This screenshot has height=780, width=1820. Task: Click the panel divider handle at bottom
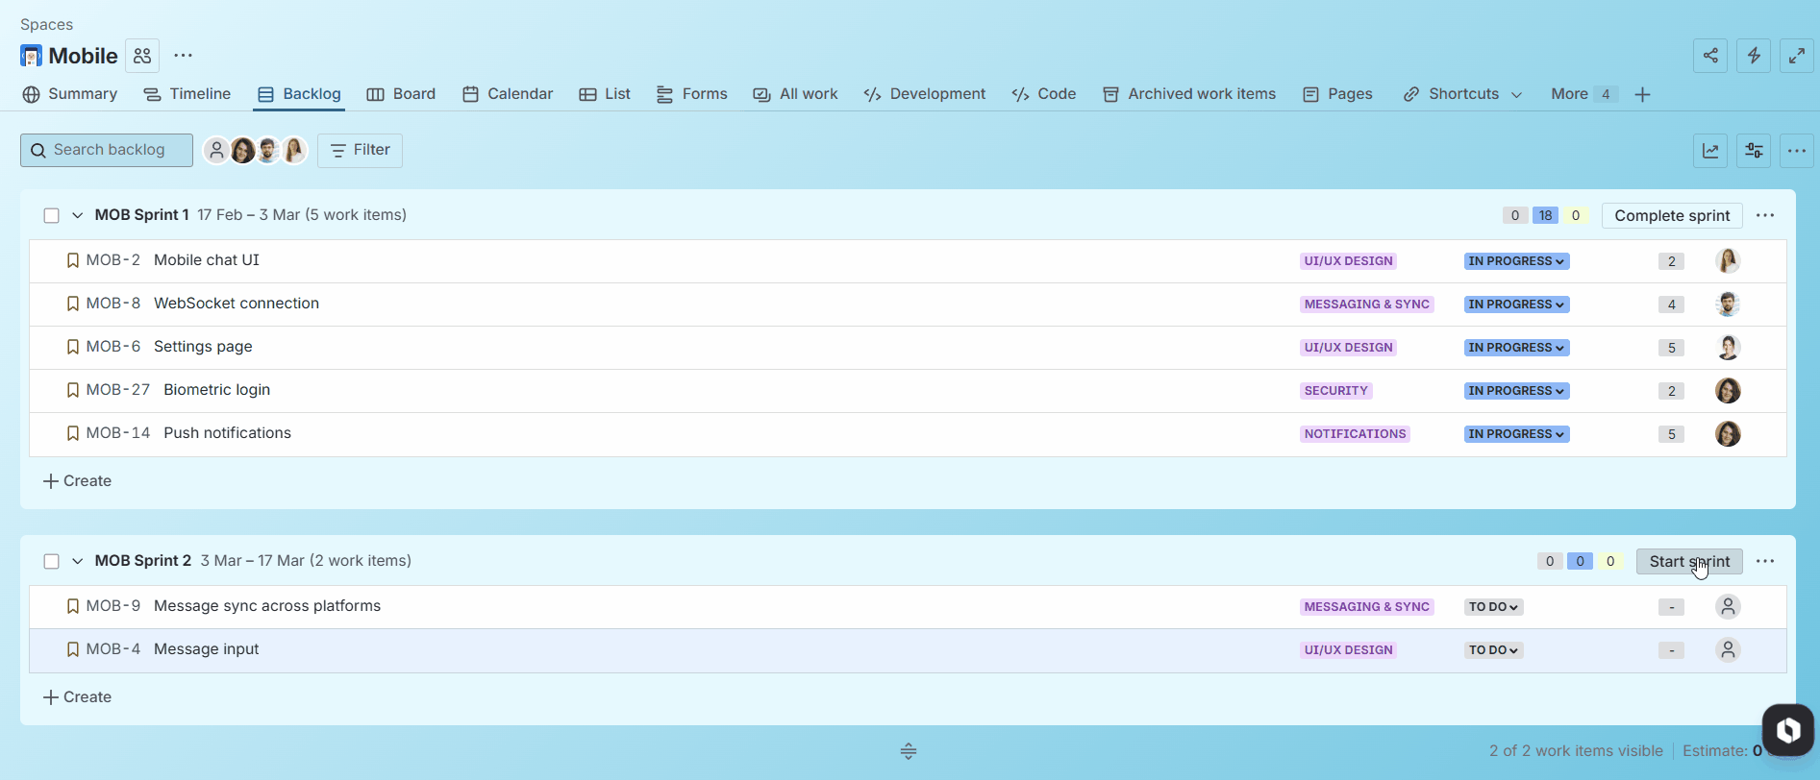tap(909, 751)
